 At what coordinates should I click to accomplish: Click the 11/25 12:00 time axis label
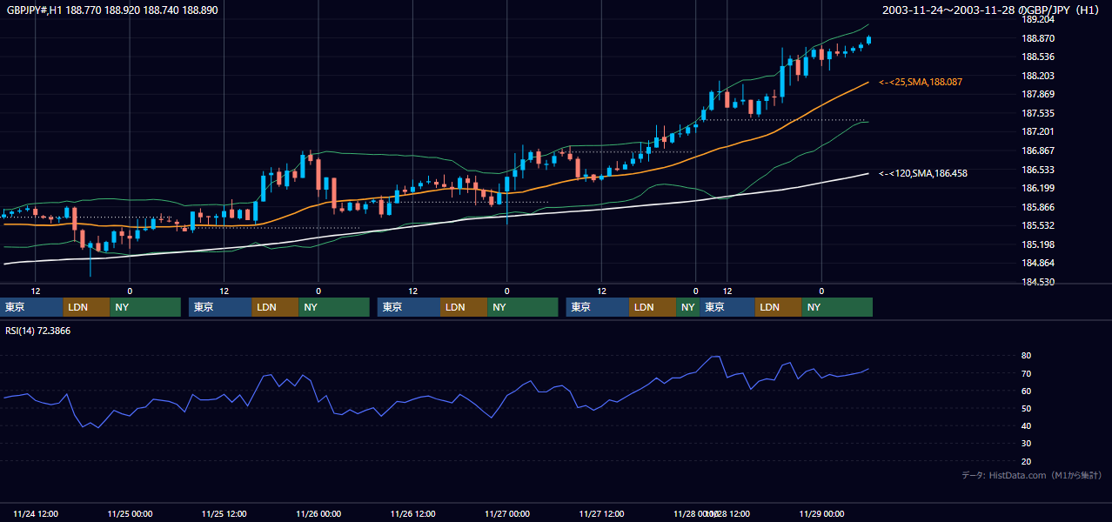(x=224, y=514)
